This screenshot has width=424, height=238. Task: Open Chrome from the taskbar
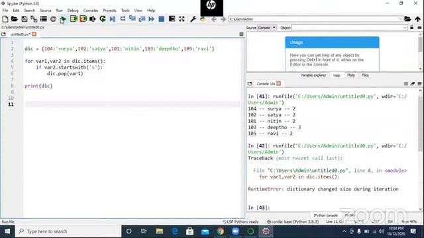(x=220, y=231)
